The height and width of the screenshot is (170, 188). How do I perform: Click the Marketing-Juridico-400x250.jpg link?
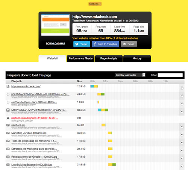tap(29, 133)
